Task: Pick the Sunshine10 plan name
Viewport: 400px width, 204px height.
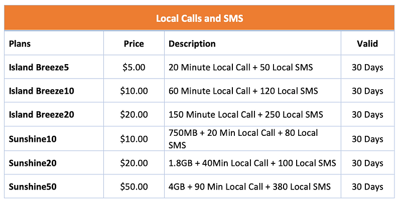Action: pos(33,139)
